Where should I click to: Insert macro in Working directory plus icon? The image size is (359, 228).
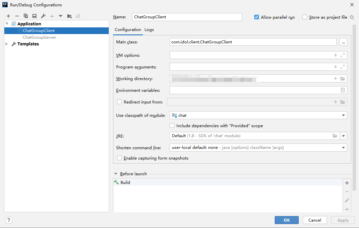336,78
